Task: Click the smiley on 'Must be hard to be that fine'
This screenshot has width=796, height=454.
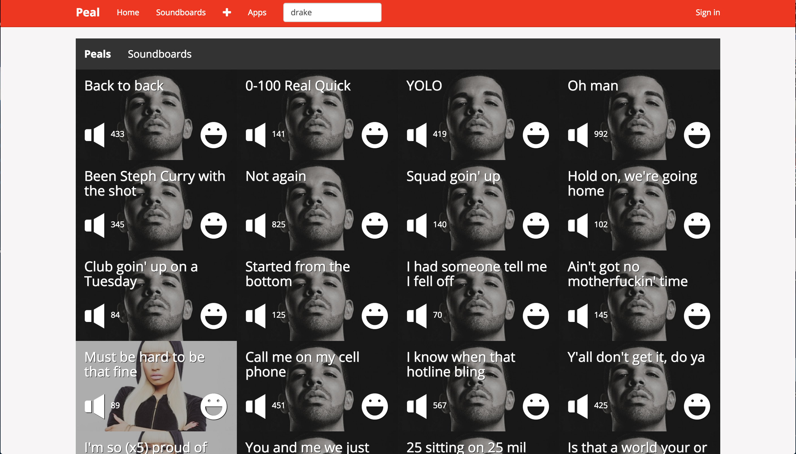Action: point(214,406)
